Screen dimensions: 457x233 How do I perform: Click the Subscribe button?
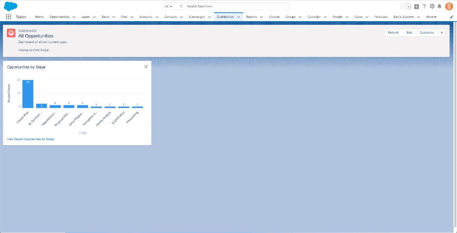pos(427,33)
